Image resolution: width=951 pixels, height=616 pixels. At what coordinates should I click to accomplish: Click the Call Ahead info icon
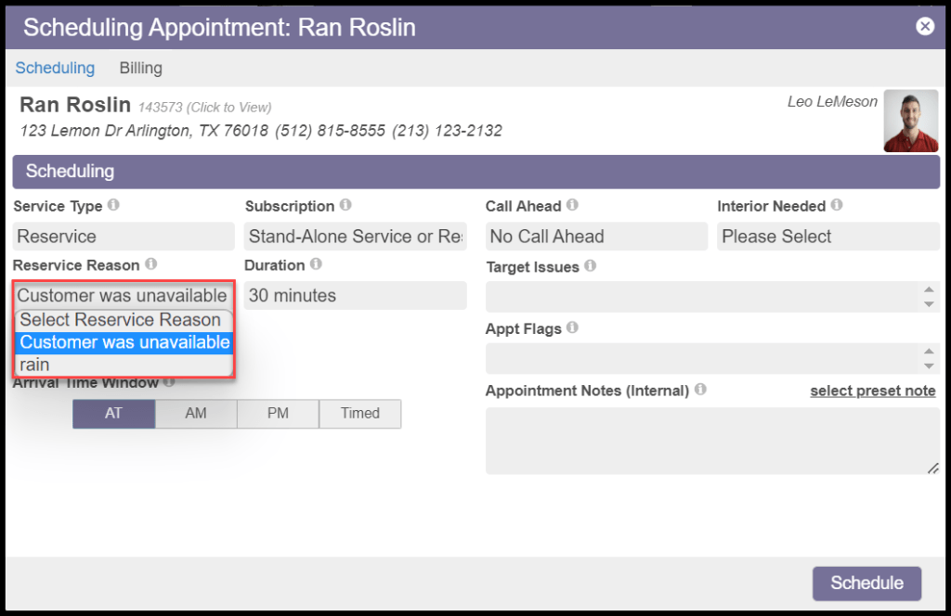pyautogui.click(x=572, y=205)
